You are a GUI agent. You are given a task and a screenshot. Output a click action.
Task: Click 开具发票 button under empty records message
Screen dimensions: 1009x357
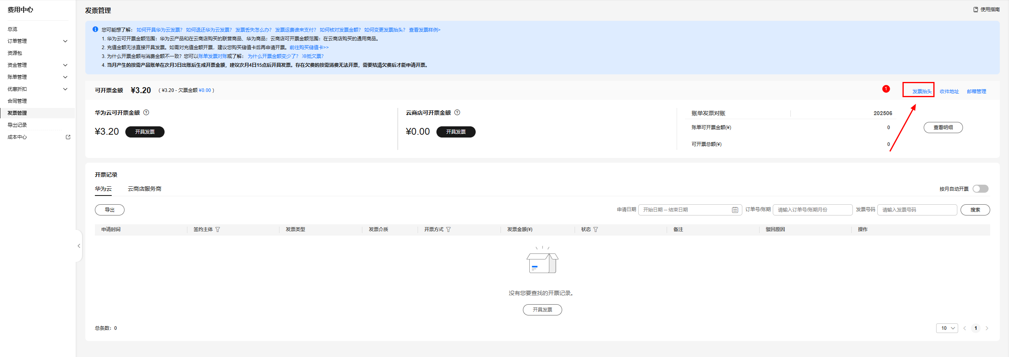tap(543, 310)
